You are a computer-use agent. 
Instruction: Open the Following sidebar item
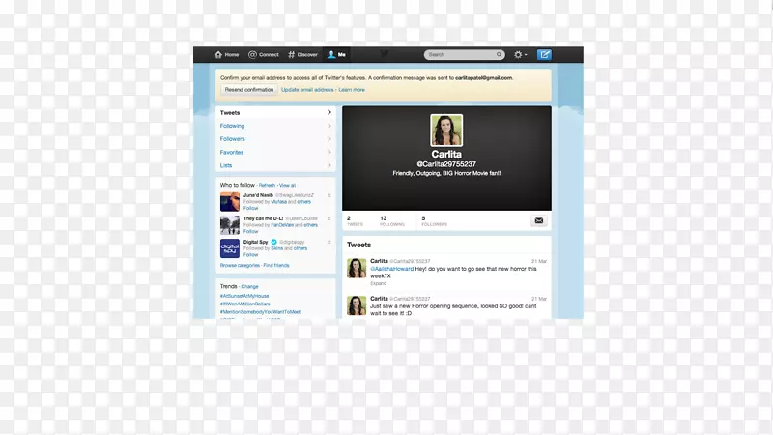(275, 126)
